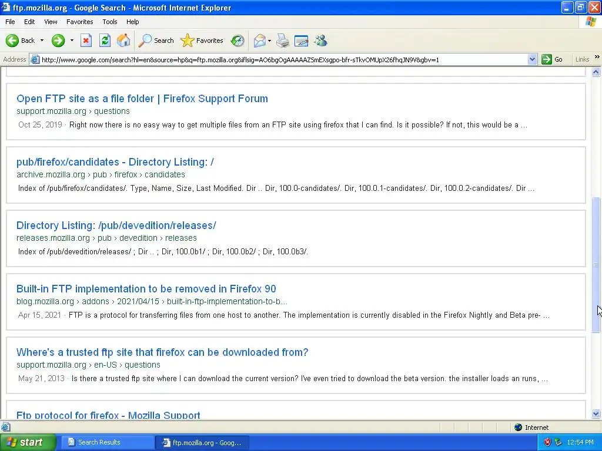This screenshot has height=451, width=602.
Task: Open 'Directory Listing: /pub/devedition/releases/' result
Action: point(116,225)
